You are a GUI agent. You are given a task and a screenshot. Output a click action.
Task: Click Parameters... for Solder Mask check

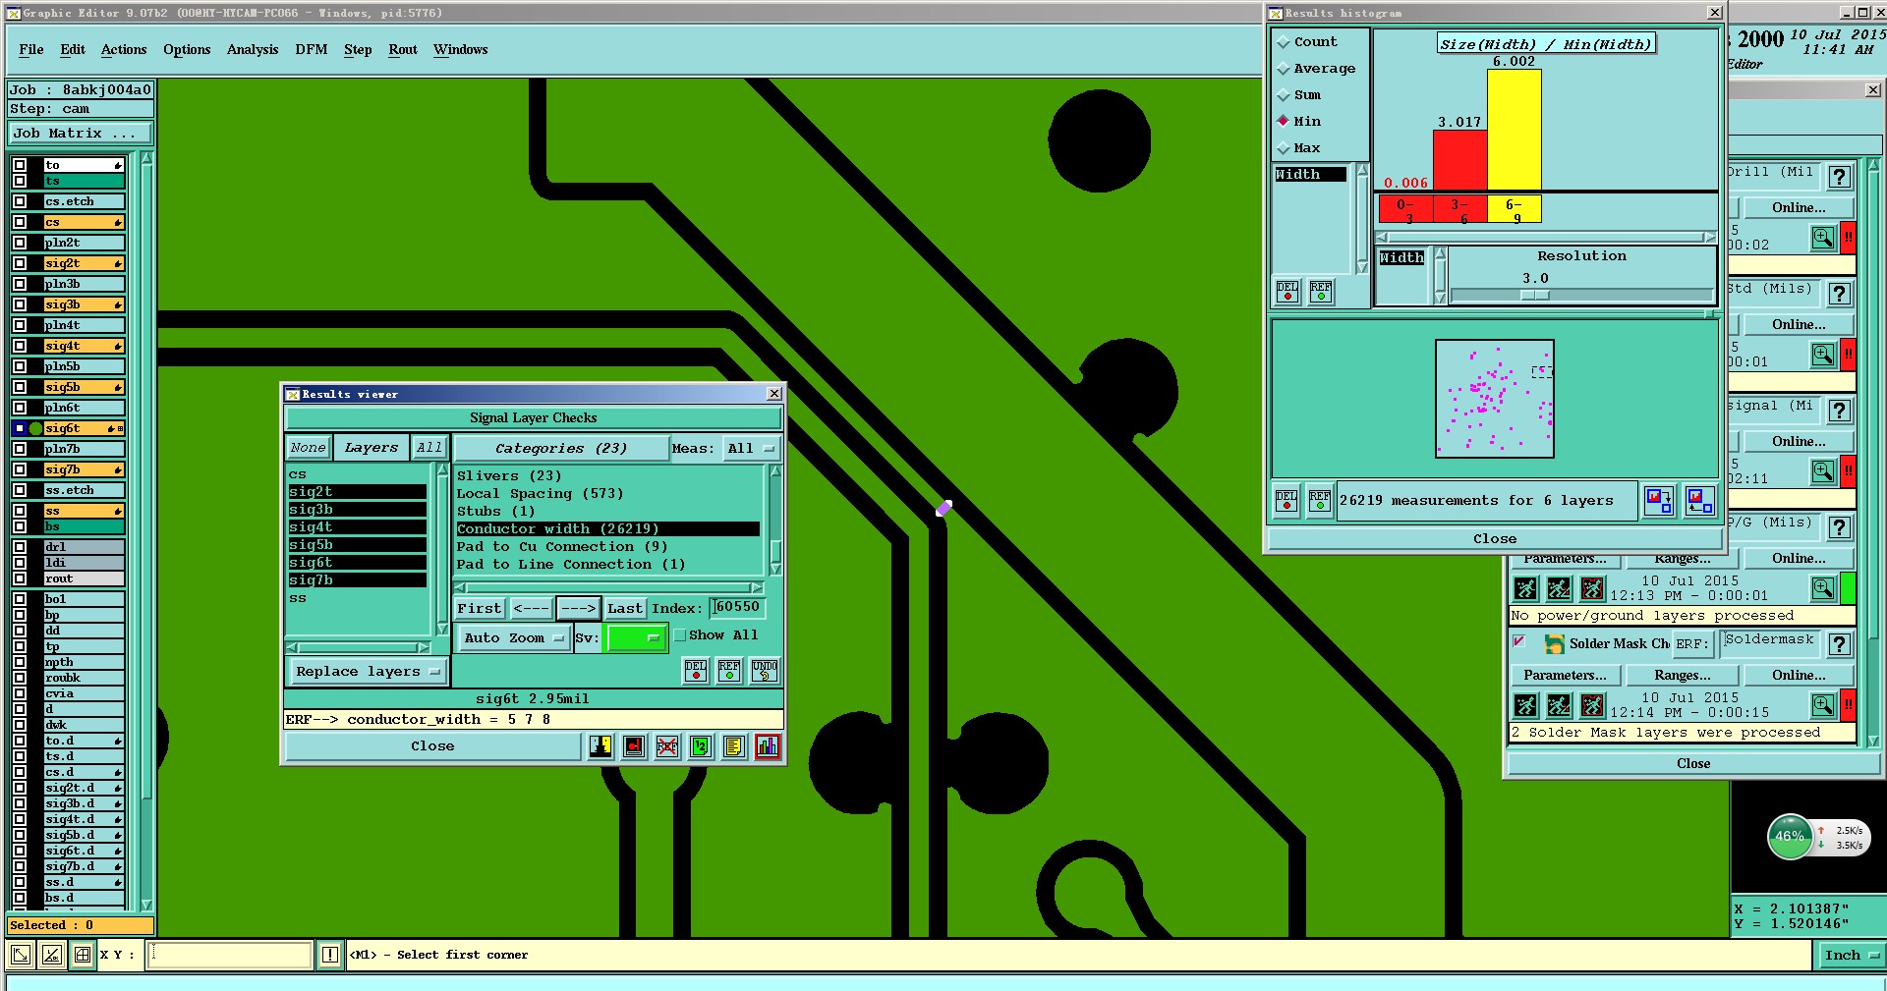pyautogui.click(x=1565, y=676)
